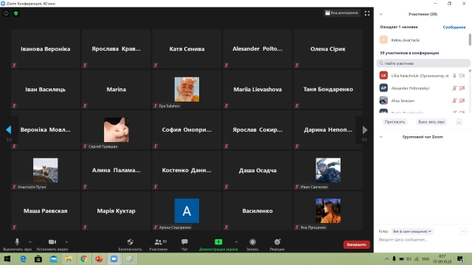472x265 pixels.
Task: Open the Security shield menu
Action: (x=130, y=242)
